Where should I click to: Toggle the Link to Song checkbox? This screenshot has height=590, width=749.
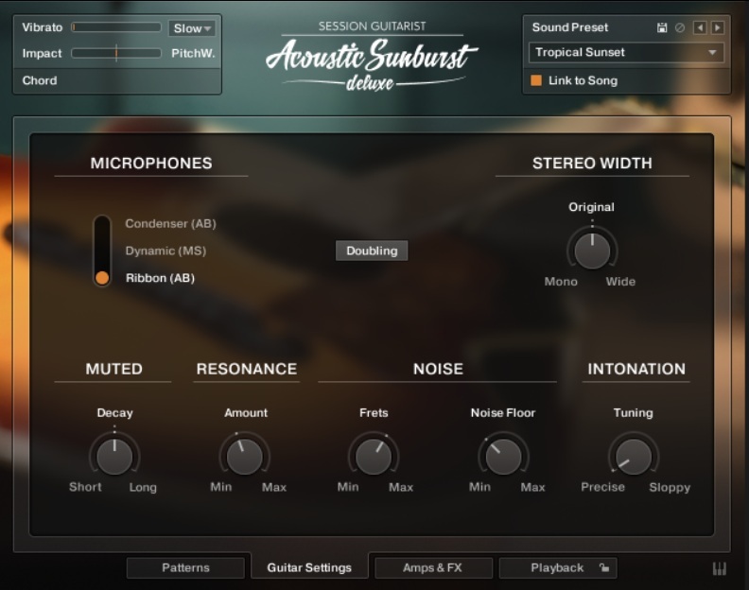pos(536,80)
